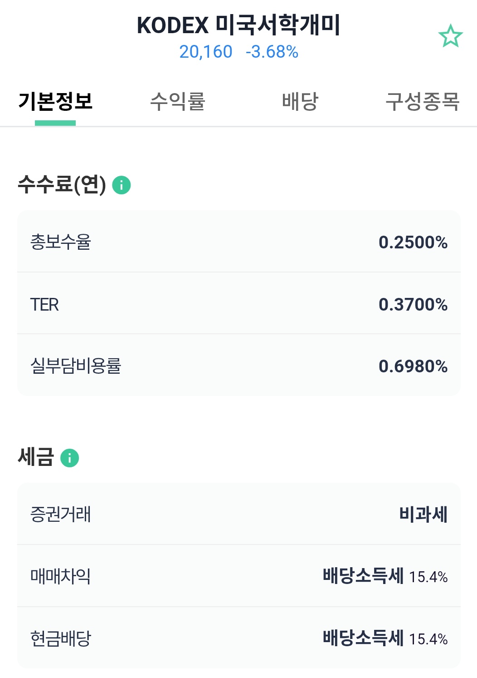
Task: Click the 수수료(연) section heading
Action: pos(62,185)
